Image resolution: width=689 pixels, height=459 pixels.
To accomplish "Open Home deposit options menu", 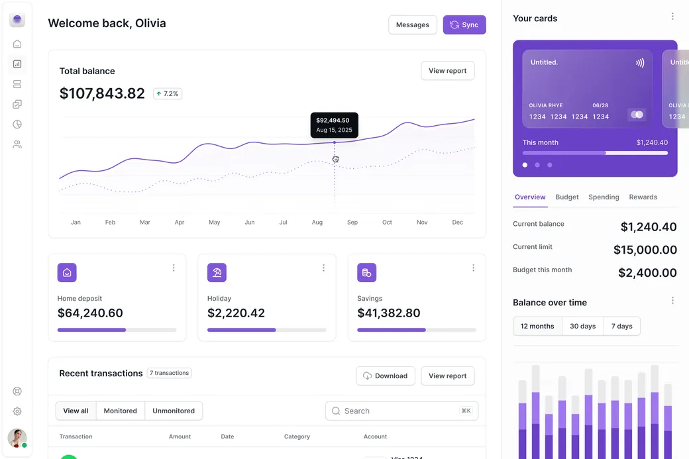I will 174,268.
